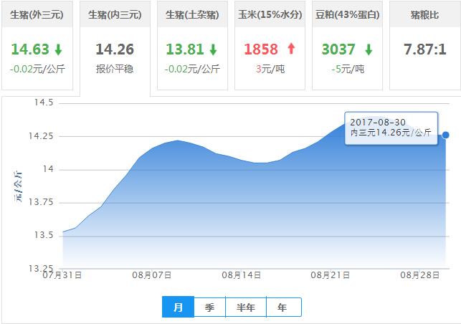
Task: Choose the 半年 time range button
Action: (246, 308)
